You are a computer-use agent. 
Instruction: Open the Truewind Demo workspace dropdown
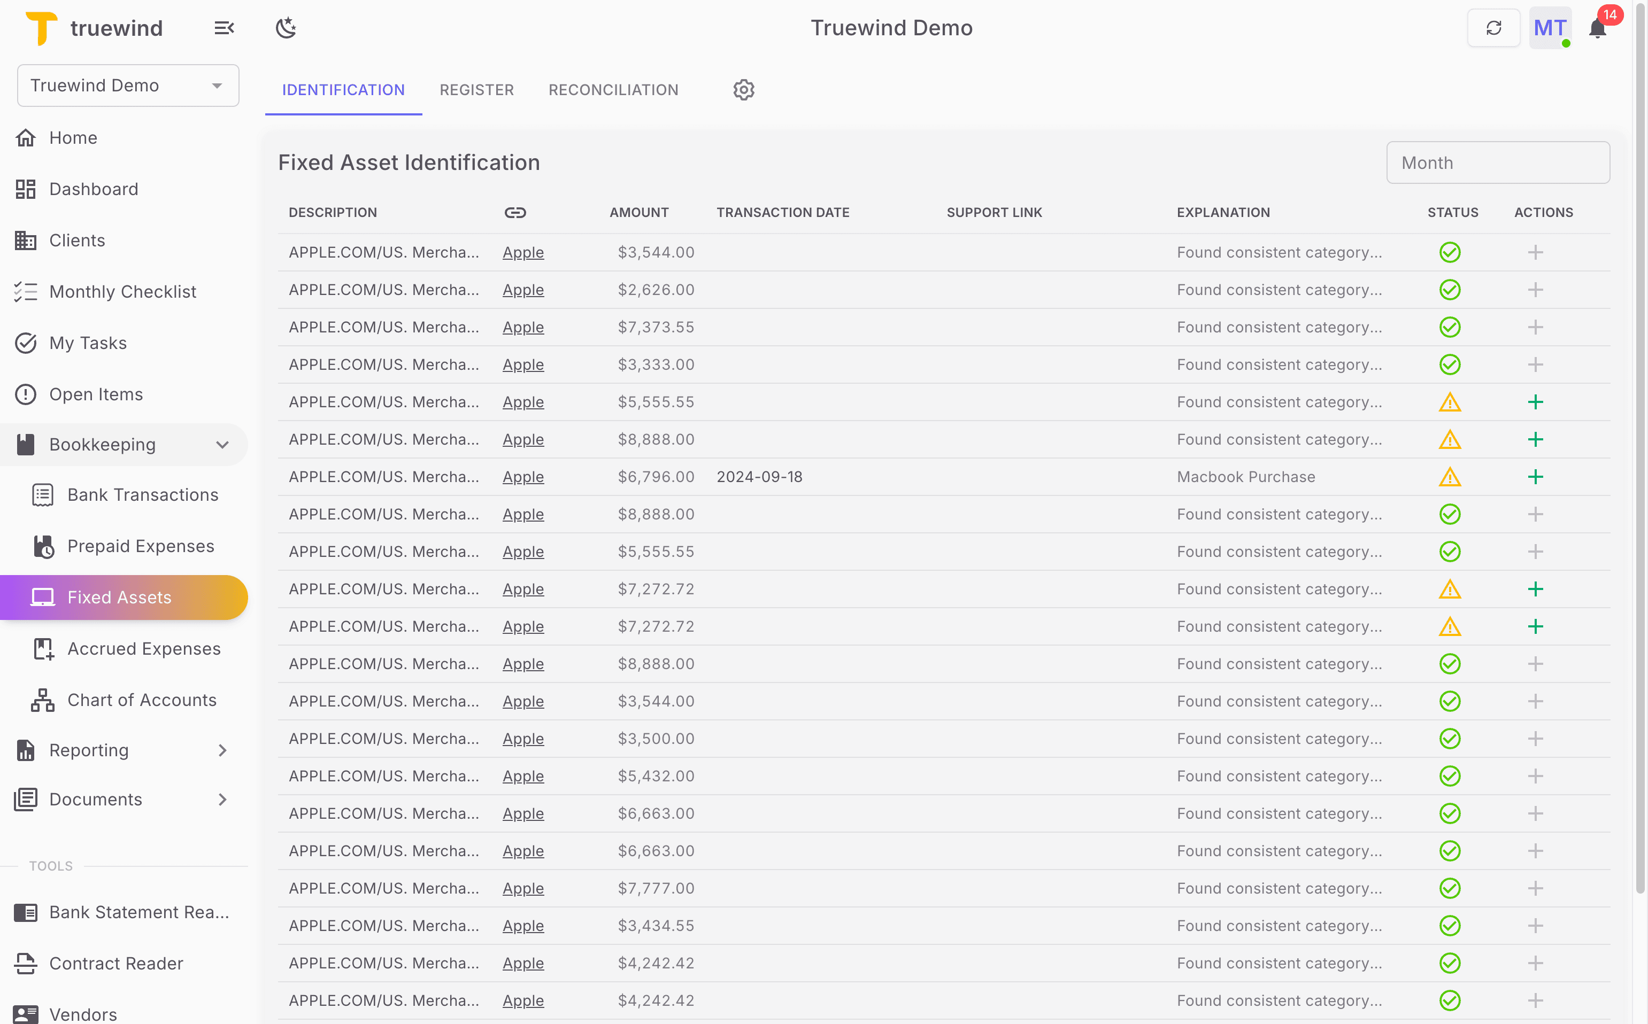click(128, 86)
